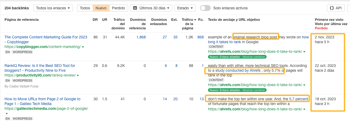Screen dimensions: 350x121
Task: Expand target URL arrow in RankIQ row
Action: click(x=304, y=85)
